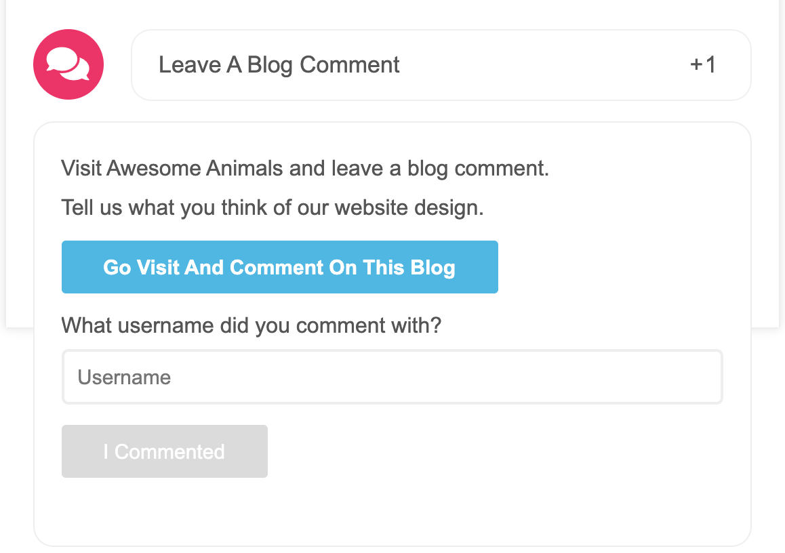Click the far right end of the Username field
Viewport: 785px width, 553px height.
pyautogui.click(x=705, y=377)
